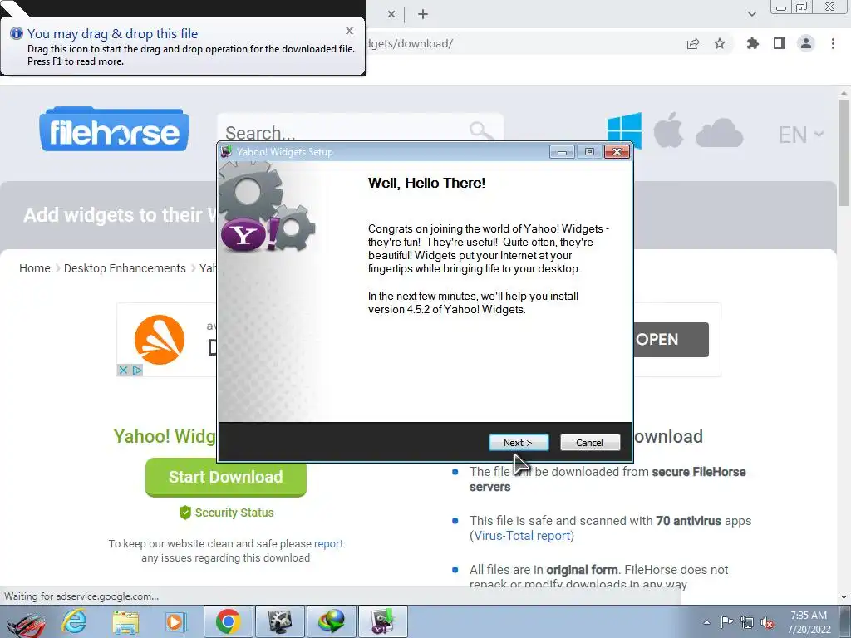
Task: Open the Action Center flag icon
Action: tap(726, 622)
